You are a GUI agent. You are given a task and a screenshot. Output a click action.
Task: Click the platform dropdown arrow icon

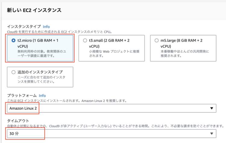pos(212,108)
